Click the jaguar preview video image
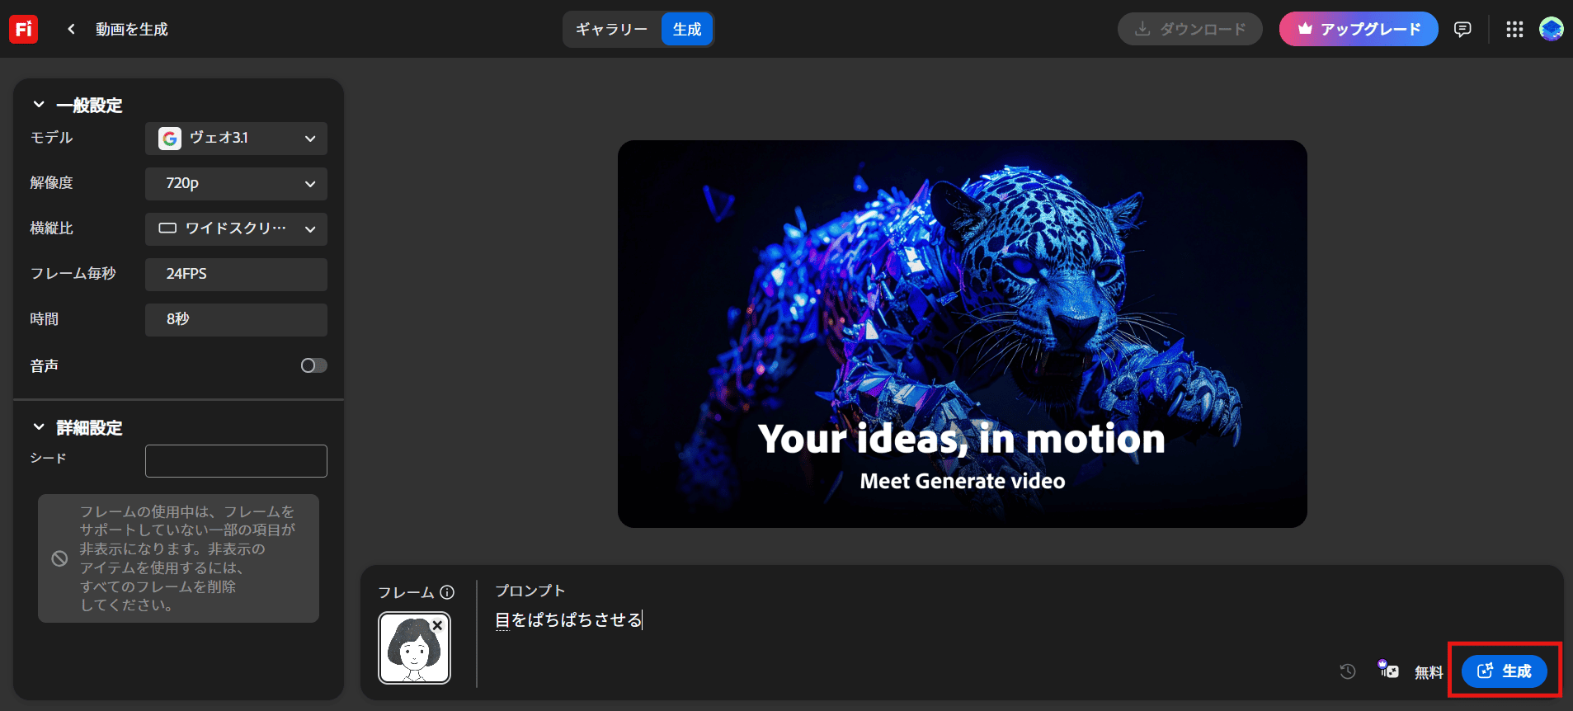 [962, 334]
